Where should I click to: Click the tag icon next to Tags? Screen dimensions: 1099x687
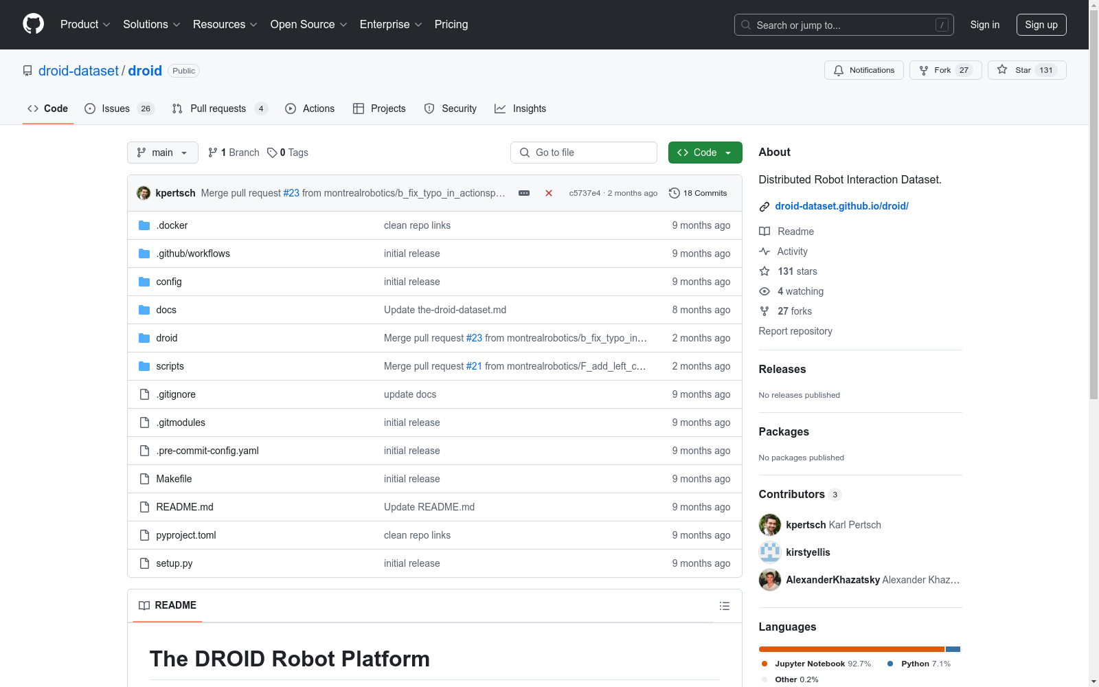point(272,153)
